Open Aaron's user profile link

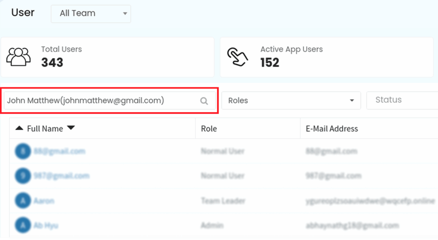44,201
